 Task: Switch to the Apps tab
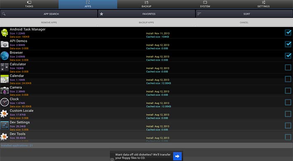point(88,4)
